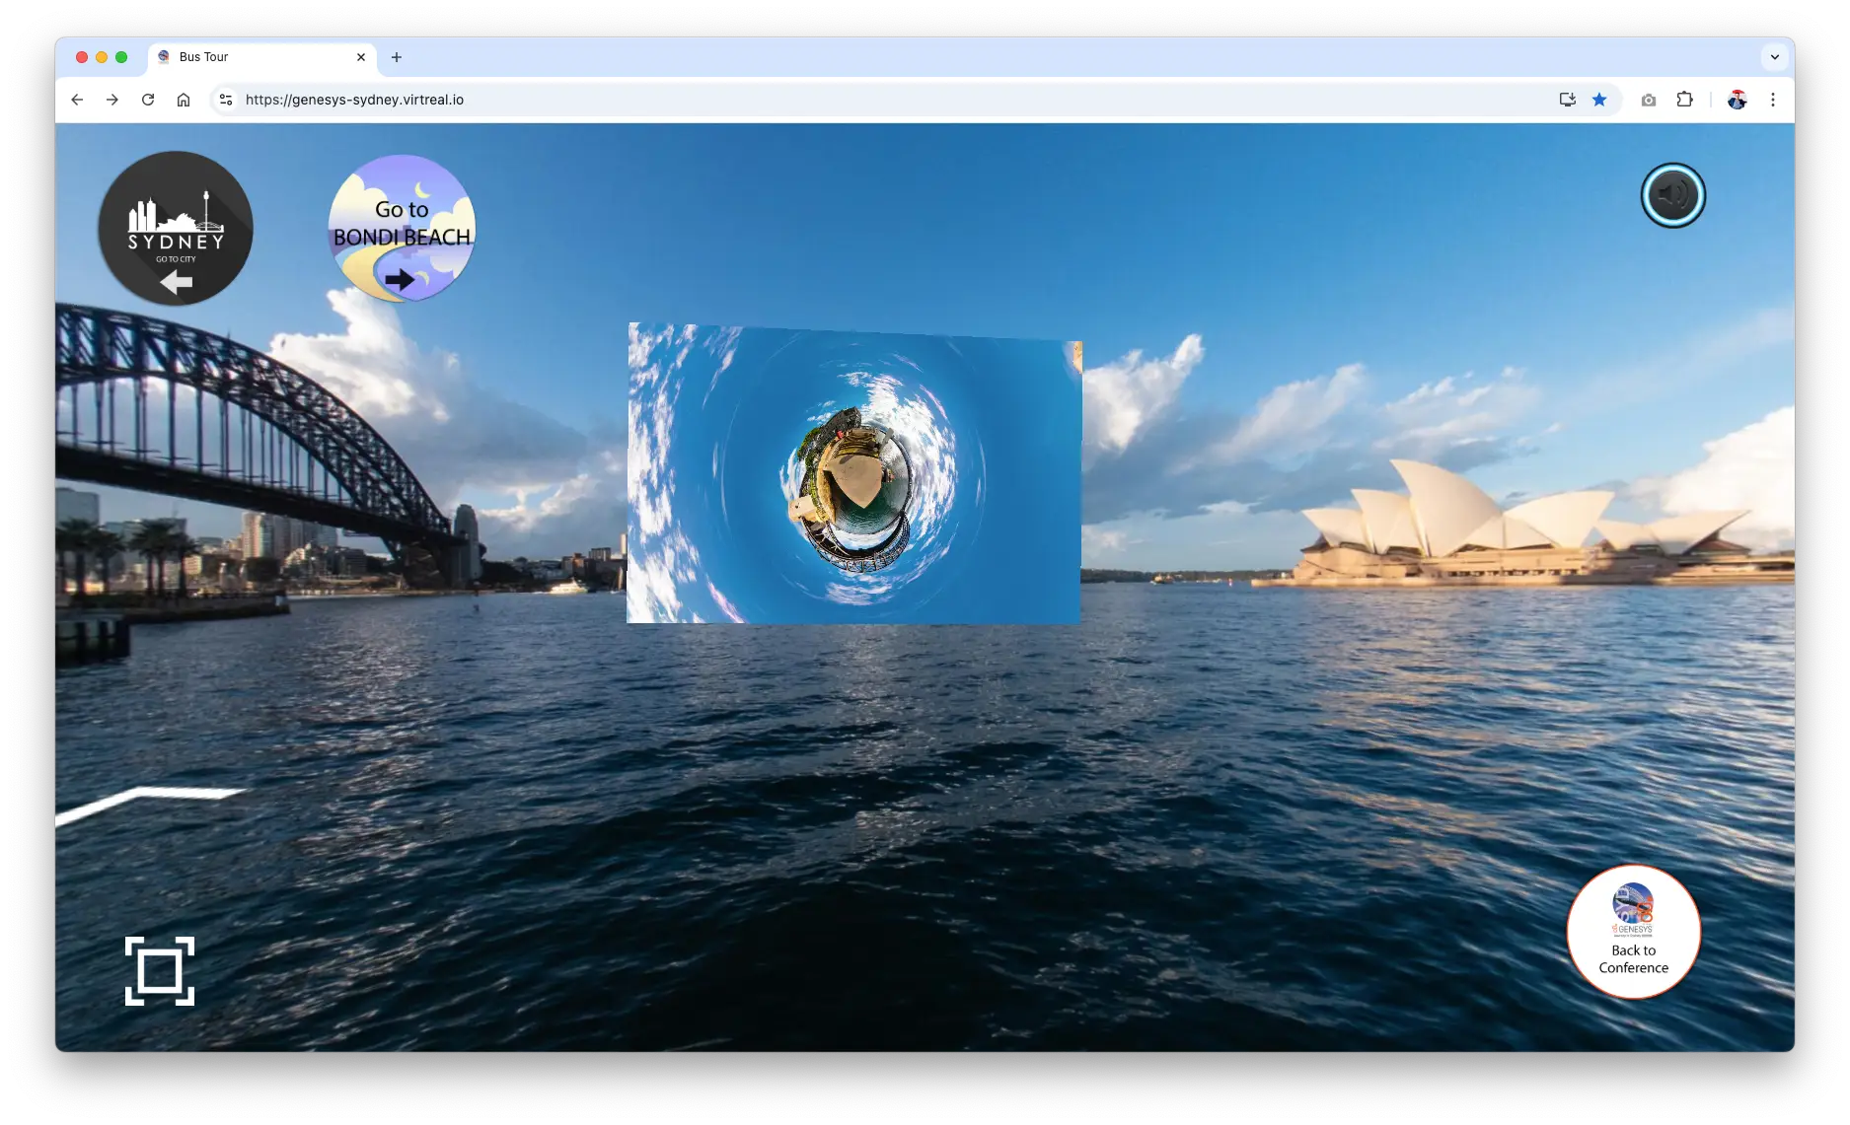Install the Bus Tour web app

(x=1569, y=100)
